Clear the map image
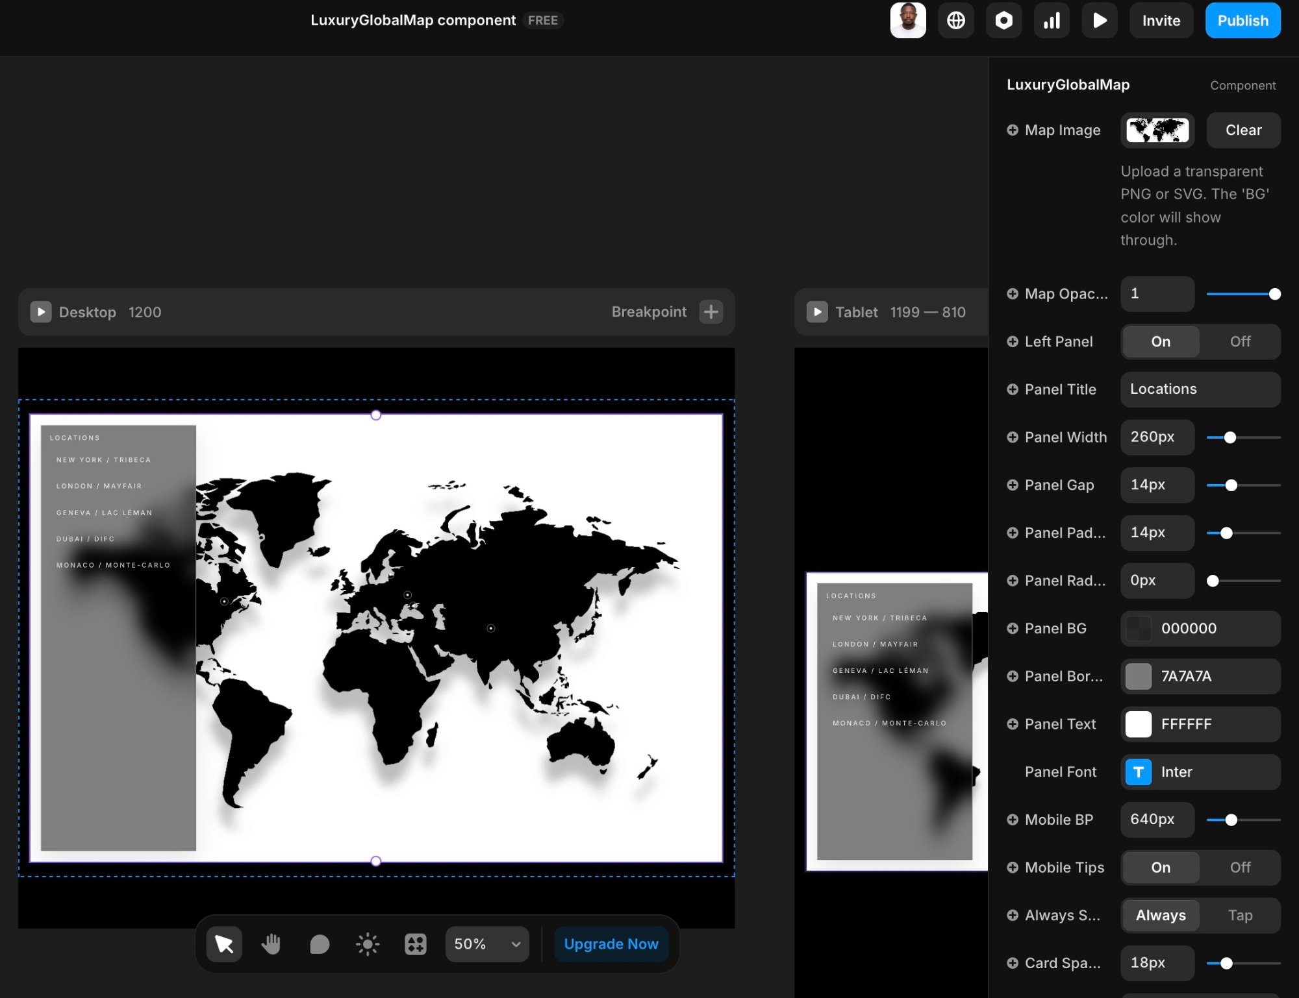The width and height of the screenshot is (1299, 998). 1243,130
